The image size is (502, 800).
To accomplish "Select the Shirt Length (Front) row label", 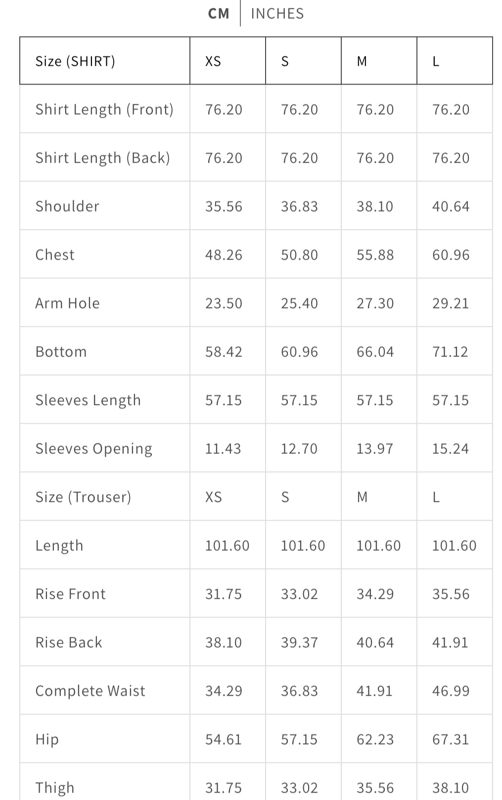I will pyautogui.click(x=104, y=109).
